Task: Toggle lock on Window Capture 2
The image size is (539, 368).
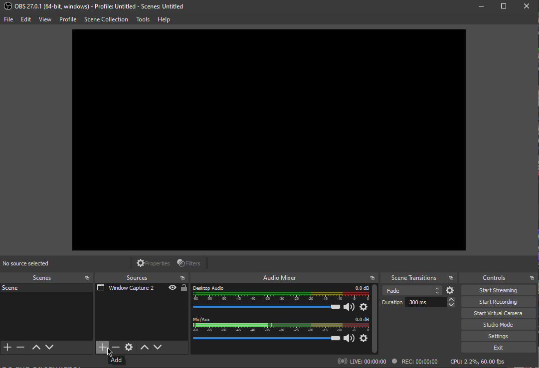Action: (184, 287)
